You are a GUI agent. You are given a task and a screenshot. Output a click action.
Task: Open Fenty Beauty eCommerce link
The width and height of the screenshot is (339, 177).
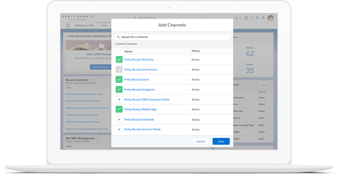(x=141, y=69)
